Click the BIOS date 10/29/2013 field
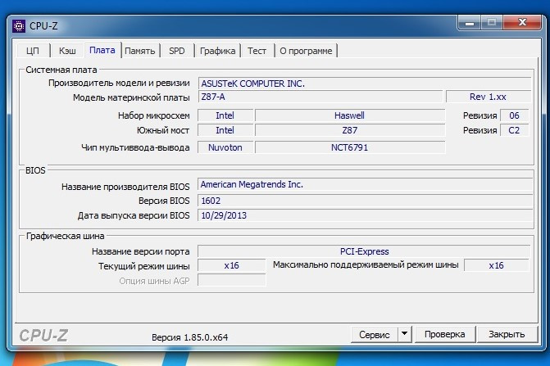The width and height of the screenshot is (550, 366). click(x=365, y=215)
